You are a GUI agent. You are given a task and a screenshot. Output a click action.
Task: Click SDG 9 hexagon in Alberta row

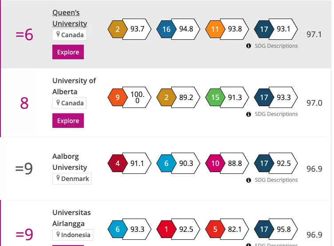pyautogui.click(x=118, y=97)
